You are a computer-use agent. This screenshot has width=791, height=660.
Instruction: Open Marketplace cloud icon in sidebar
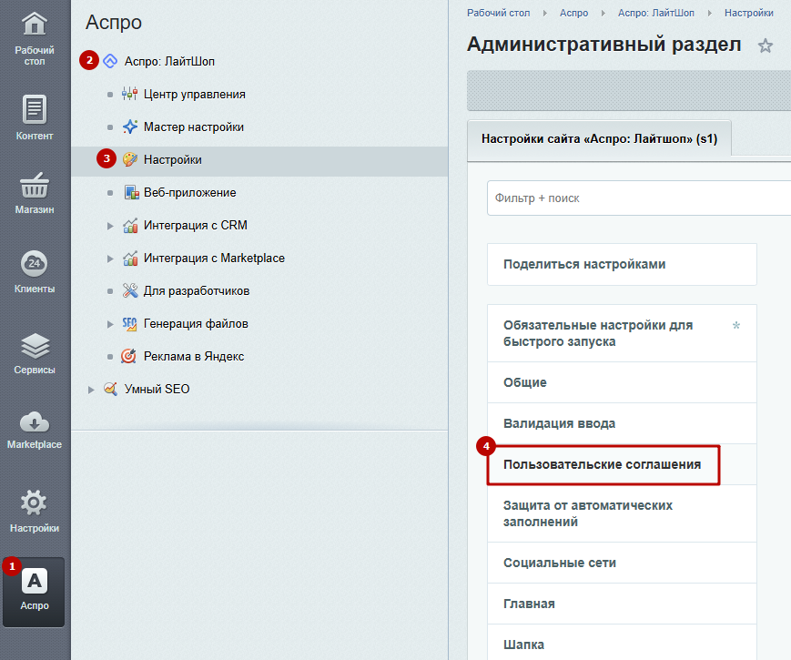tap(35, 428)
